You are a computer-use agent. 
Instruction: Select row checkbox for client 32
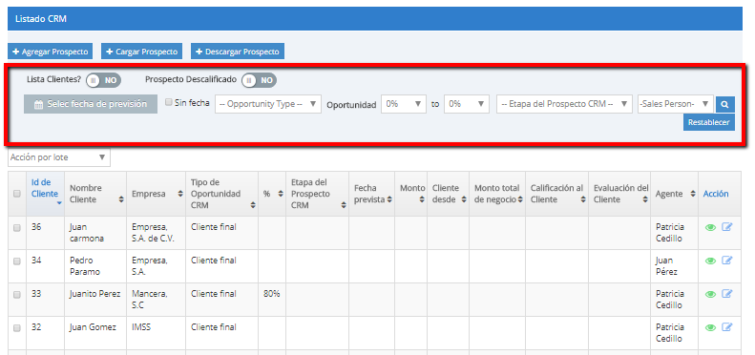(17, 328)
